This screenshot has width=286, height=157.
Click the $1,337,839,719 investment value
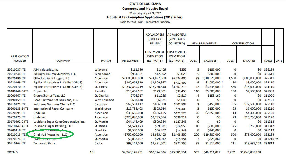pyautogui.click(x=133, y=87)
